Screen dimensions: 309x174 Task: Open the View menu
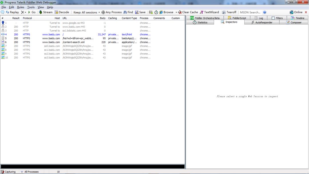coord(41,7)
